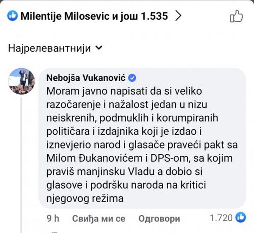
Task: Click the like icon beside 1.720
Action: click(x=241, y=217)
